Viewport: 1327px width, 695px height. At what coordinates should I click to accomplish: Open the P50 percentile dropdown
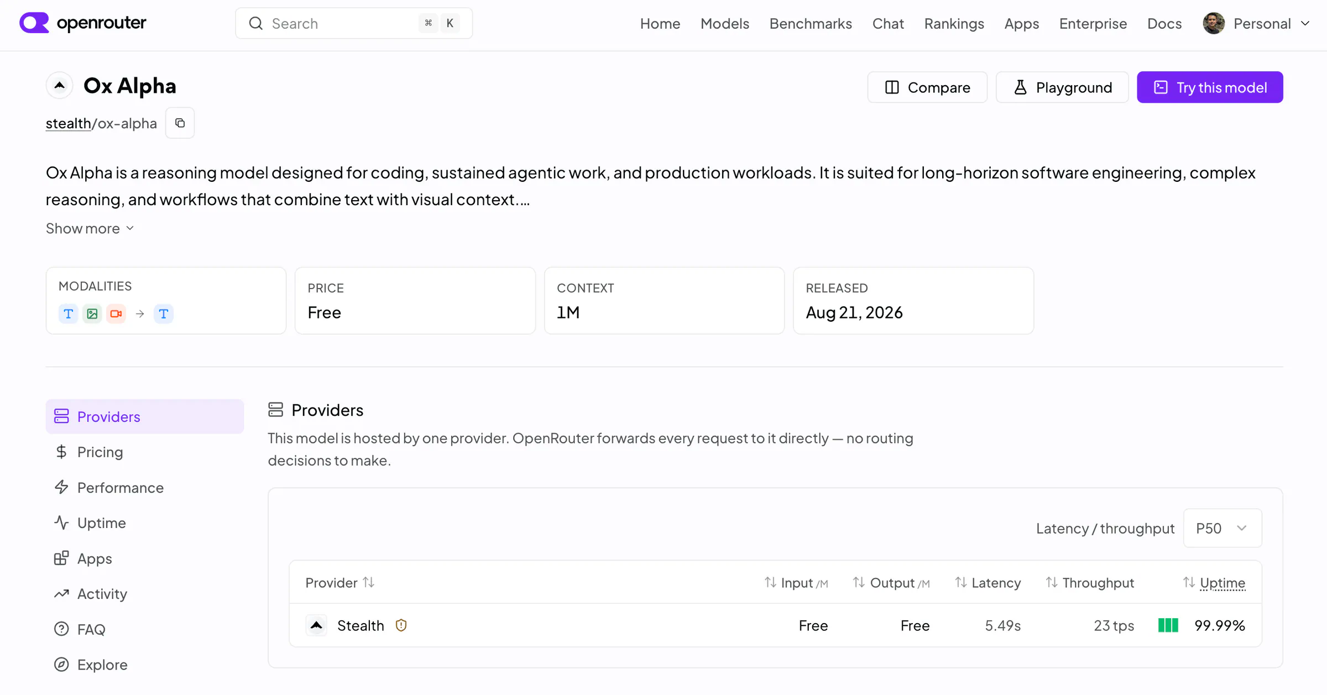[1222, 528]
